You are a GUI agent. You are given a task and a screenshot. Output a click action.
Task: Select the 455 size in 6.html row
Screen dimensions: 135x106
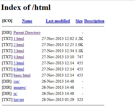coord(80,69)
